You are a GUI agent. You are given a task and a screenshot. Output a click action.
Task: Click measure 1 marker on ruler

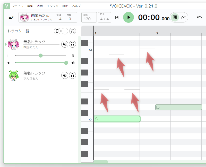95,33
